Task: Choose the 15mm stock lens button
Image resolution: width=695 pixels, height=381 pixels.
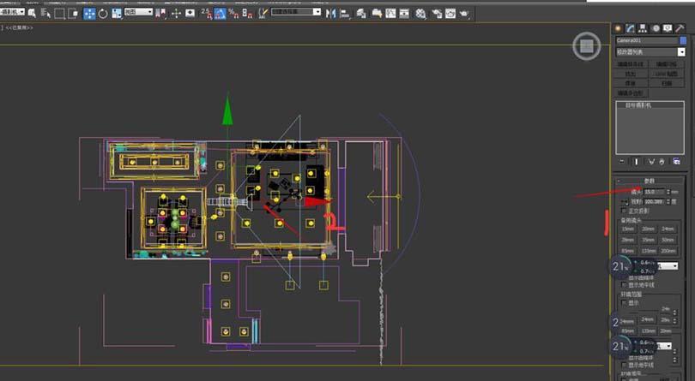Action: (x=628, y=229)
